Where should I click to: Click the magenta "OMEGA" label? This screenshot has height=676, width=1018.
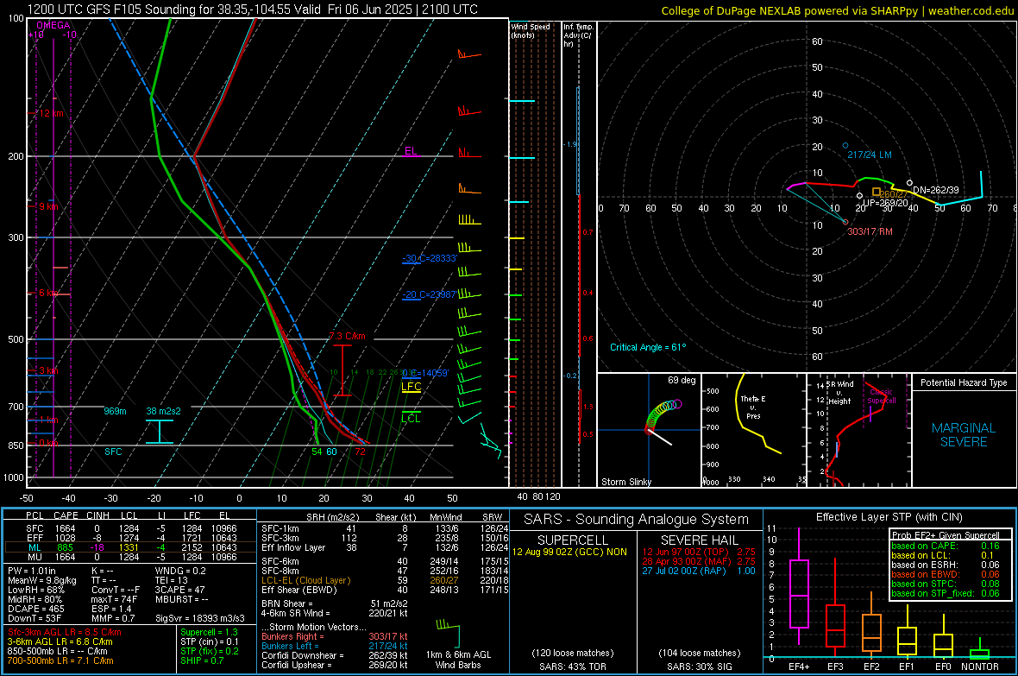click(53, 25)
